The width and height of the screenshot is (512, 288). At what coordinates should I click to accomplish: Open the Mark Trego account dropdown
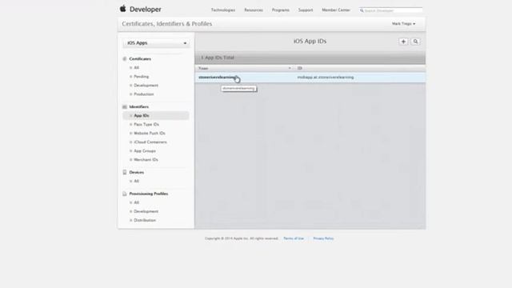(x=403, y=24)
